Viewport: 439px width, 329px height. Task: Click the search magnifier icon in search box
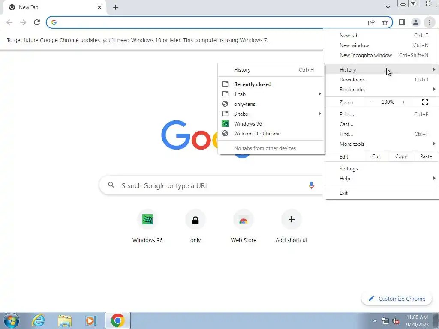click(x=111, y=185)
